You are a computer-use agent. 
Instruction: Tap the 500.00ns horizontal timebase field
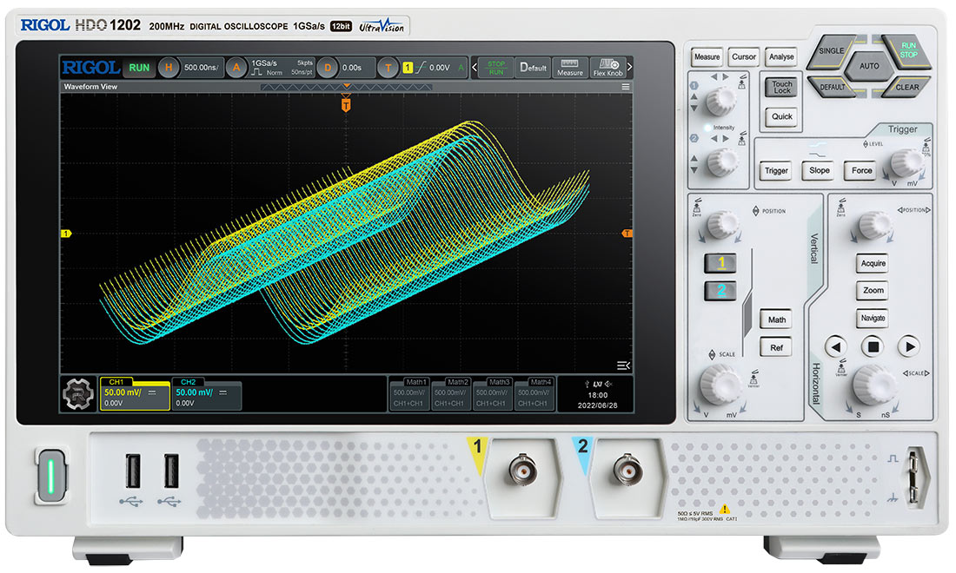click(x=201, y=68)
